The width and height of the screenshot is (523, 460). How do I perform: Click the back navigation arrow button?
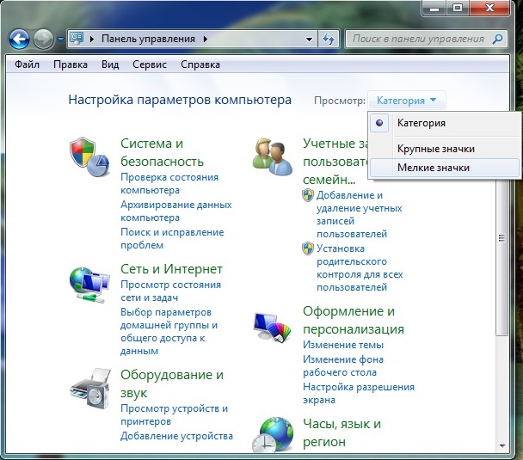pyautogui.click(x=20, y=39)
